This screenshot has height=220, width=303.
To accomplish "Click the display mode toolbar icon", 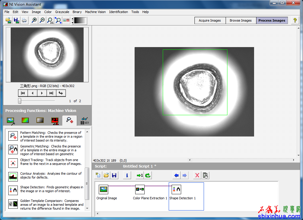I will click(66, 20).
